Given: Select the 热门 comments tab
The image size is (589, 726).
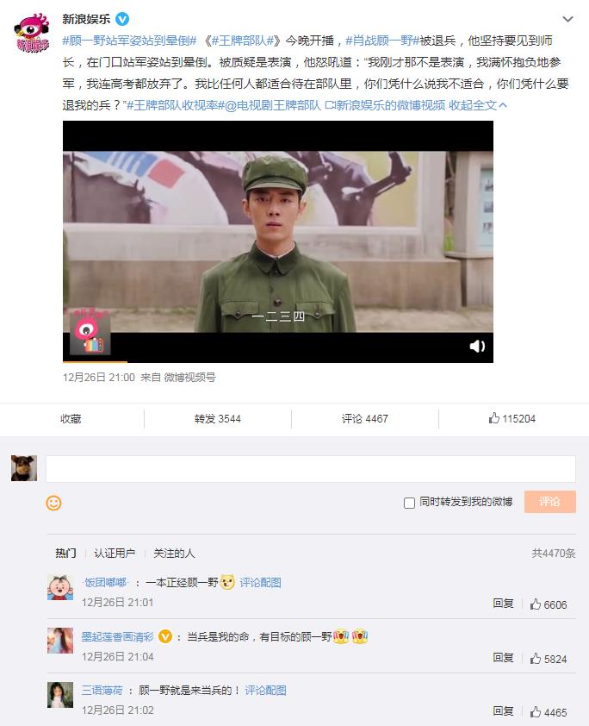Looking at the screenshot, I should [x=65, y=553].
